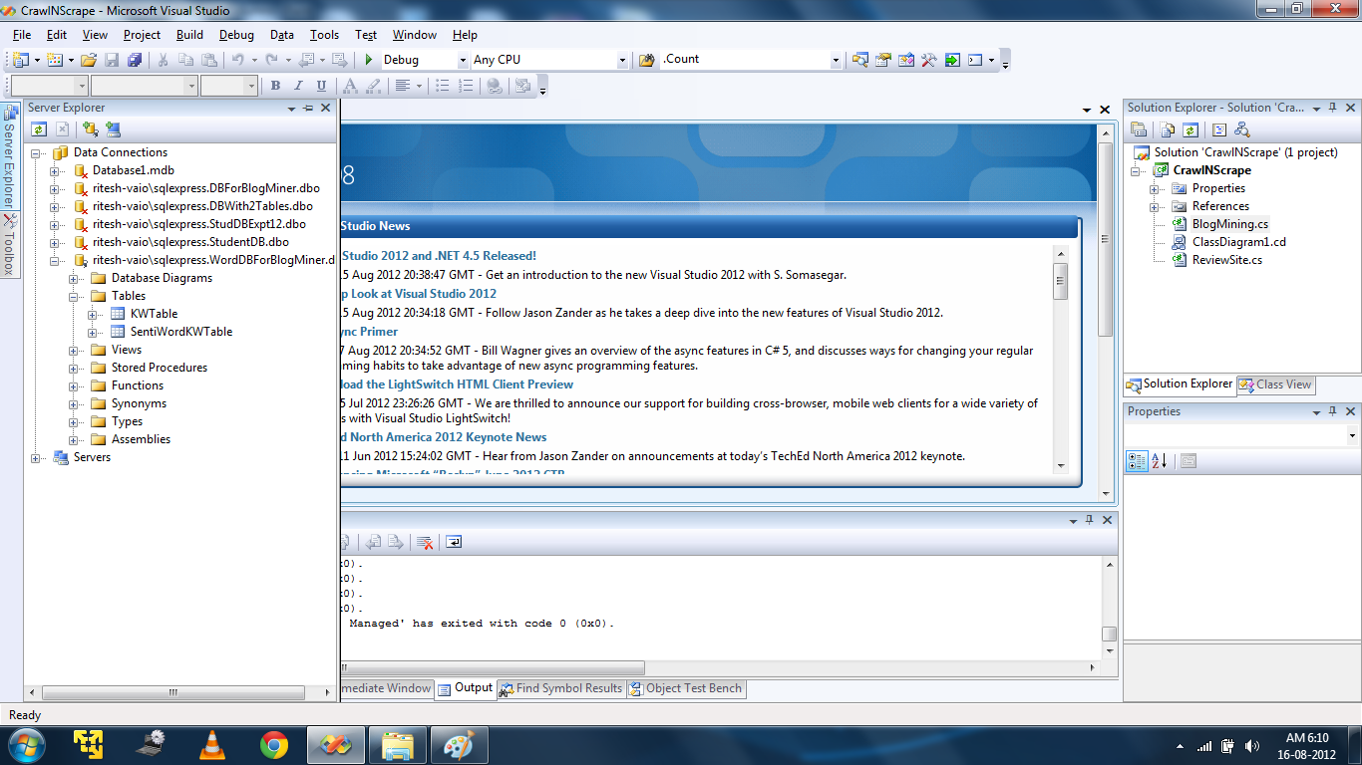Click the New Project toolbar icon
This screenshot has width=1362, height=765.
21,60
